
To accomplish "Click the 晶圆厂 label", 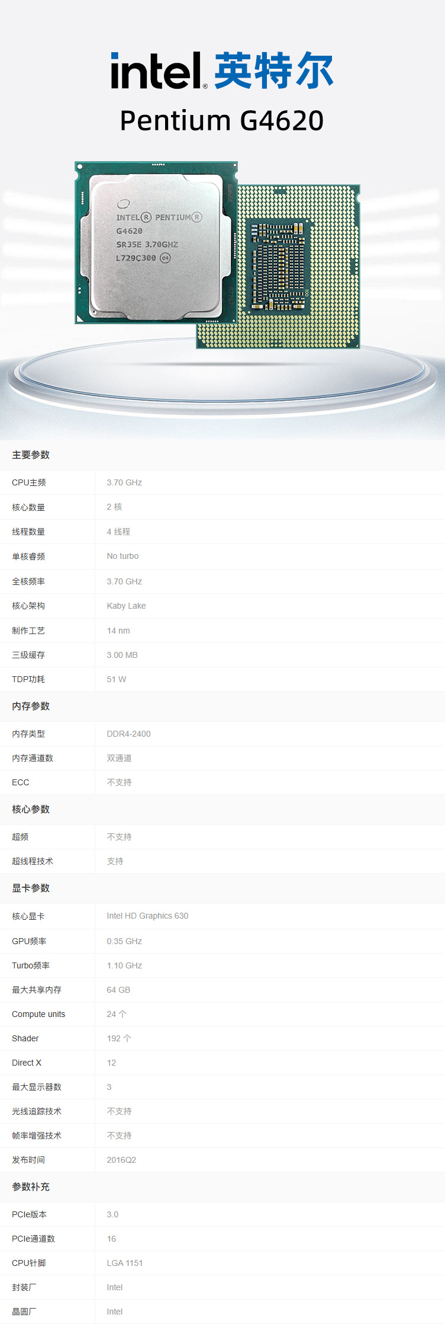I will (24, 1312).
